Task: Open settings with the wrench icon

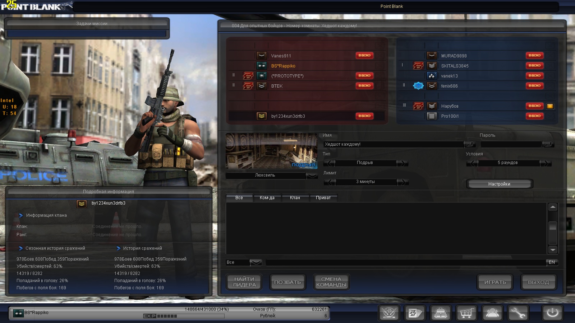Action: pyautogui.click(x=518, y=313)
